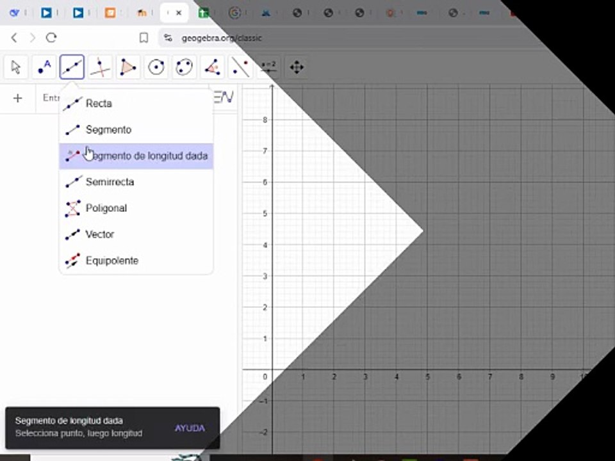This screenshot has height=461, width=615.
Task: Close the active browser tab
Action: [x=179, y=13]
